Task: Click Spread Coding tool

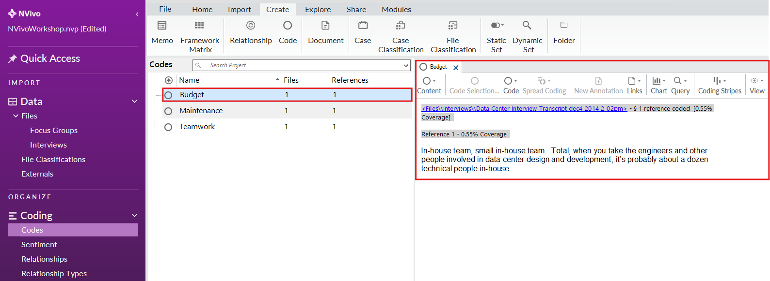Action: 544,85
